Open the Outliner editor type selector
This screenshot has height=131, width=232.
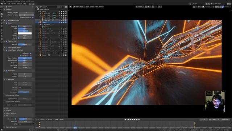tap(38, 7)
